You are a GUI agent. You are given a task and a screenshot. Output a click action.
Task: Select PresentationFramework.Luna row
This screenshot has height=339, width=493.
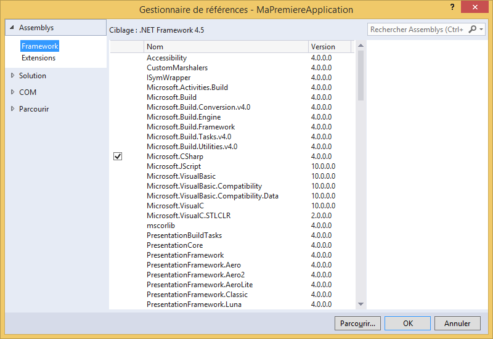[232, 304]
